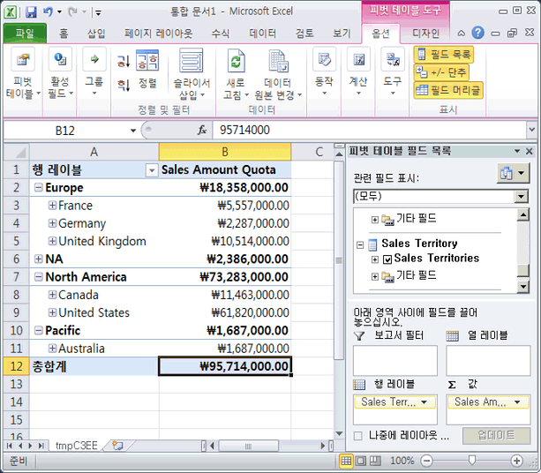The height and width of the screenshot is (473, 541).
Task: Select the tmpC3EE sheet tab
Action: click(x=77, y=446)
